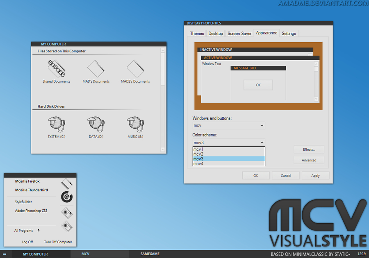Click the SAMEGAME taskbar button

(x=150, y=254)
